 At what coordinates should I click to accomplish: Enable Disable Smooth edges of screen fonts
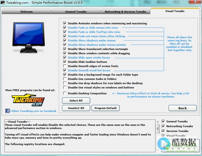click(65, 66)
